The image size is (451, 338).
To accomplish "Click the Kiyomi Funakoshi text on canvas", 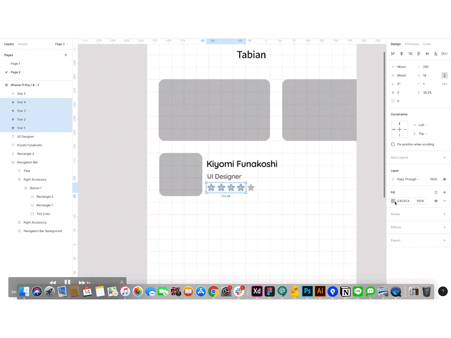I will pos(242,164).
